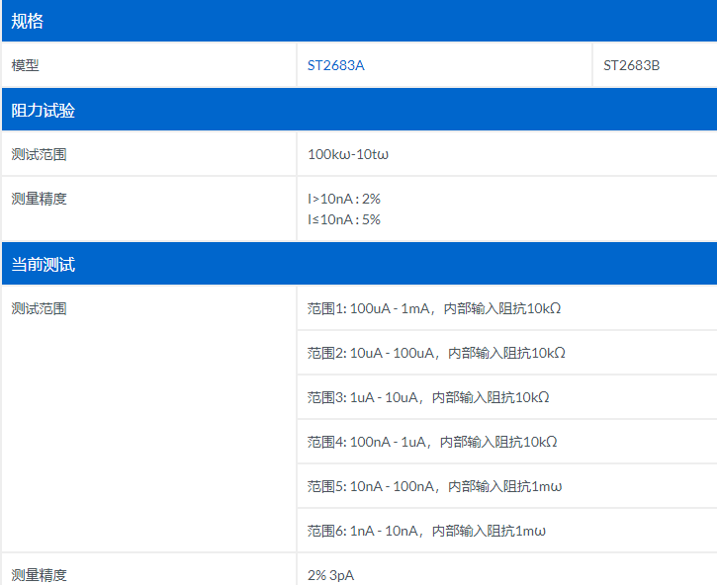Screen dimensions: 717x585
Task: Open the ST2683A model link
Action: pos(335,65)
